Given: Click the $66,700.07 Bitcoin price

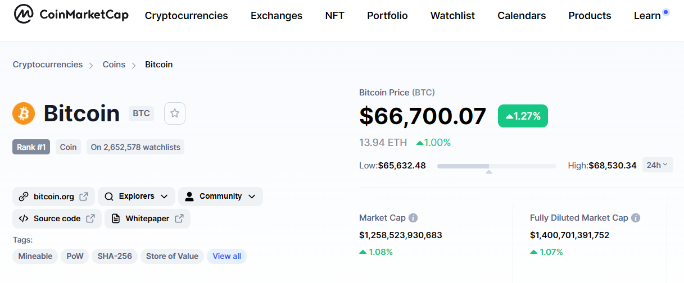Looking at the screenshot, I should click(423, 116).
